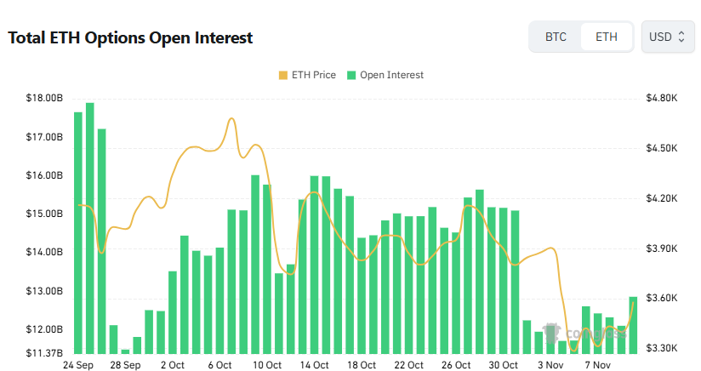Open the USD currency dropdown
The image size is (701, 371).
666,37
